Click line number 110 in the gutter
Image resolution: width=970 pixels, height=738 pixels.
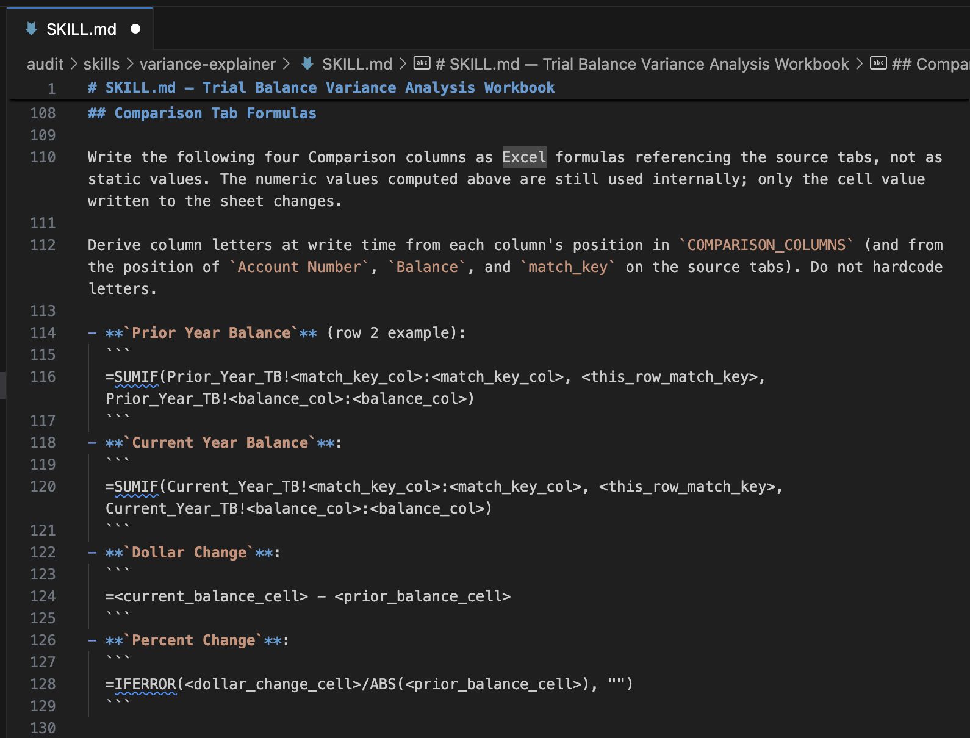[43, 157]
